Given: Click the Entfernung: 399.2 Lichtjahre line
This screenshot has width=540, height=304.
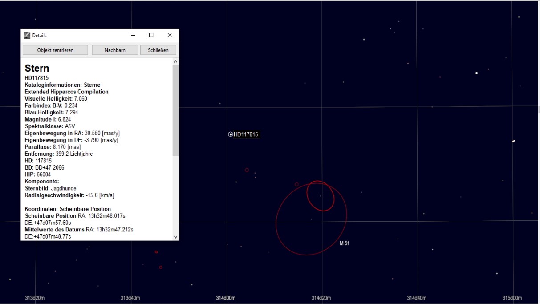Looking at the screenshot, I should tap(59, 154).
